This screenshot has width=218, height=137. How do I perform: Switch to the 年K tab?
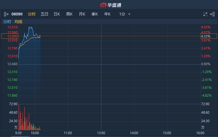tap(107, 14)
